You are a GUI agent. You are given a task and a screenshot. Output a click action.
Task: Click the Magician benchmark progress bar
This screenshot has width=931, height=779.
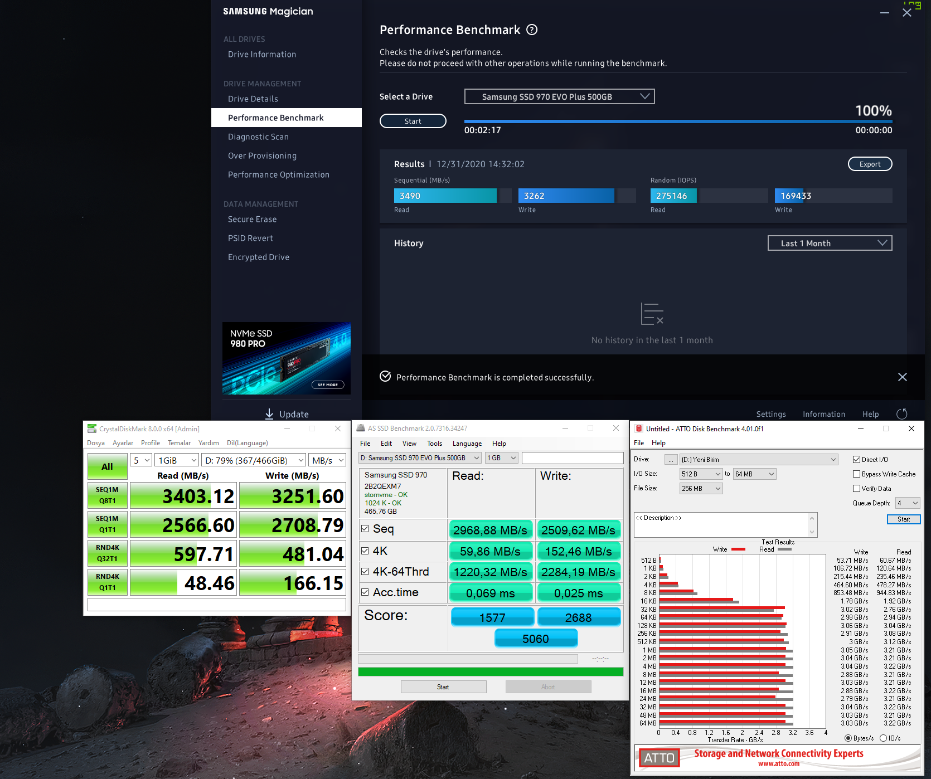(678, 121)
